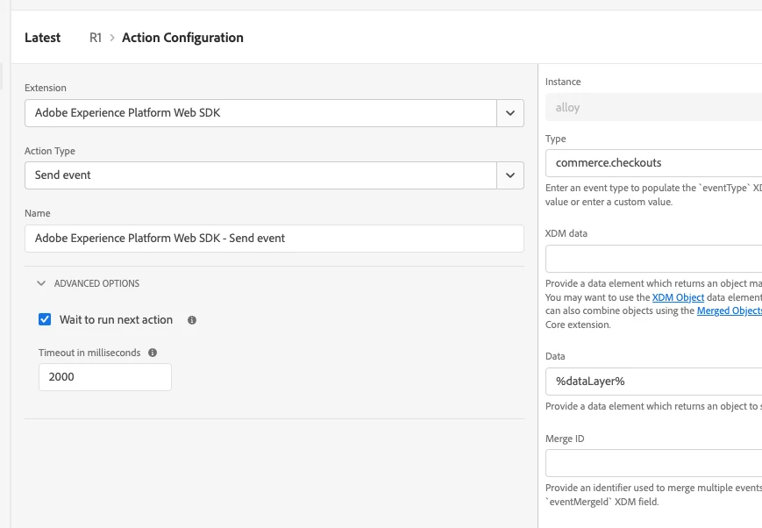
Task: Focus the Timeout field showing 2000
Action: [105, 377]
